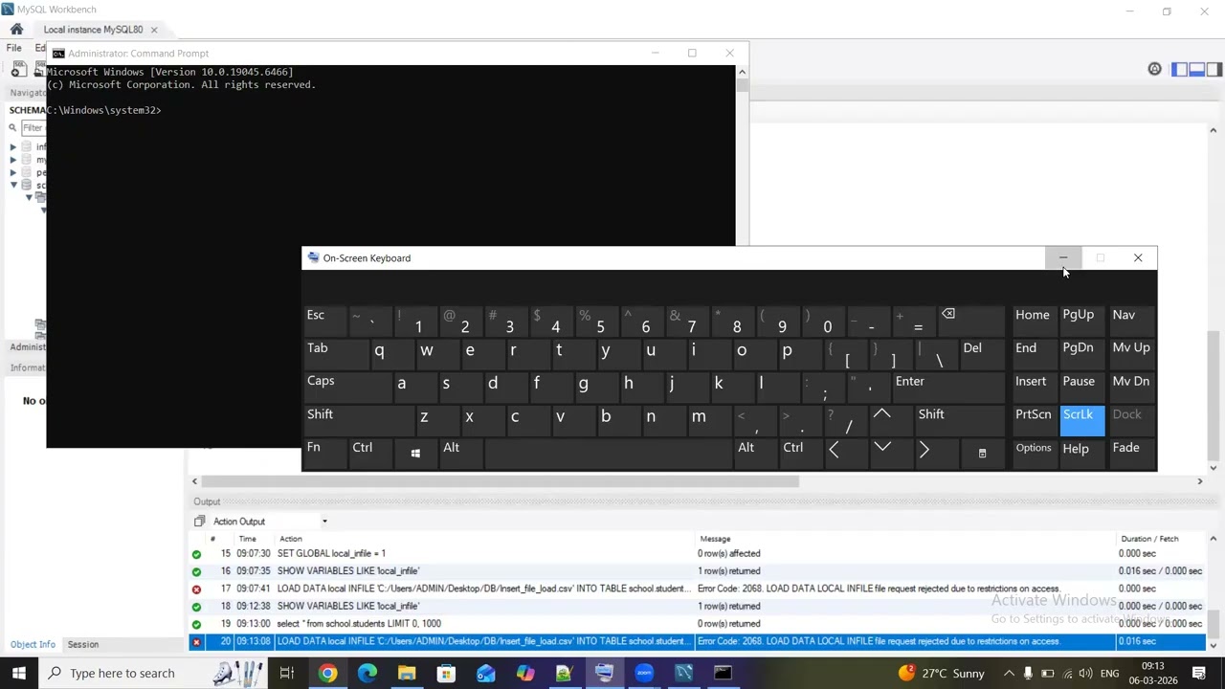Toggle the bottom output panel visibility
Image resolution: width=1225 pixels, height=689 pixels.
click(x=1197, y=69)
